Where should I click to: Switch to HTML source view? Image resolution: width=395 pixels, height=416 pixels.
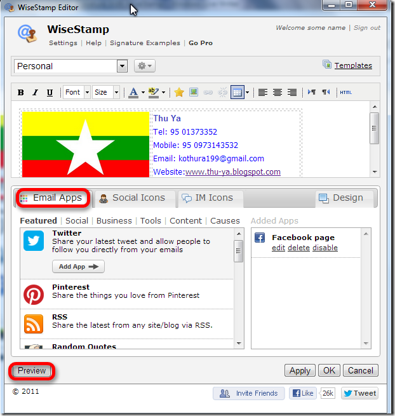pos(346,92)
